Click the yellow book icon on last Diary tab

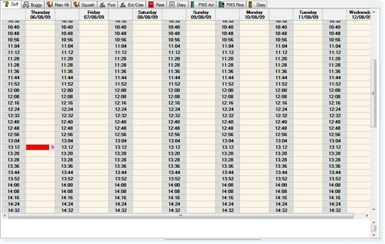click(x=250, y=5)
